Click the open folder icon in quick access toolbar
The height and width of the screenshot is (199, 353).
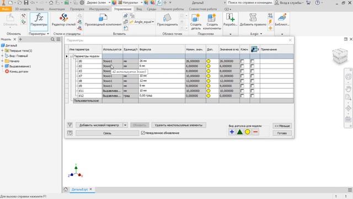[x=19, y=3]
